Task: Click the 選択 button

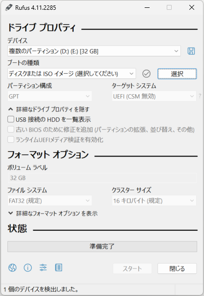Action: [x=177, y=74]
